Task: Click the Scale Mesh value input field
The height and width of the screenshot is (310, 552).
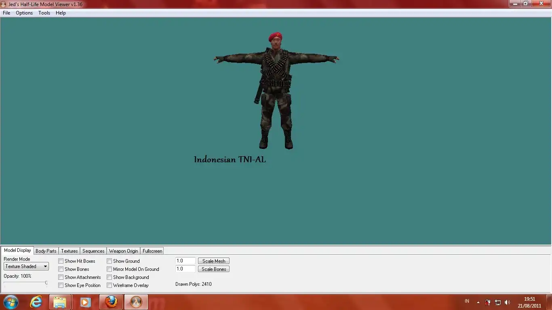Action: tap(185, 261)
